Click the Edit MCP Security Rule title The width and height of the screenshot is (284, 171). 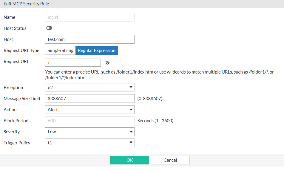[x=26, y=4]
